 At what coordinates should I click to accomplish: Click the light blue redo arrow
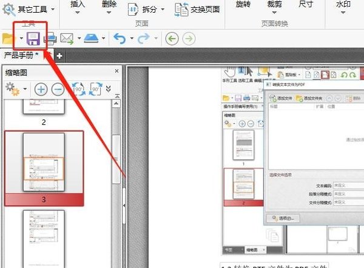click(x=144, y=39)
